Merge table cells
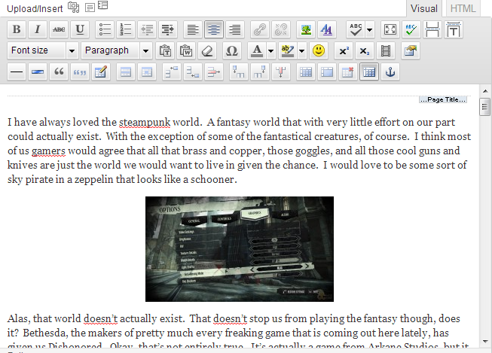This screenshot has width=492, height=353. pos(327,72)
